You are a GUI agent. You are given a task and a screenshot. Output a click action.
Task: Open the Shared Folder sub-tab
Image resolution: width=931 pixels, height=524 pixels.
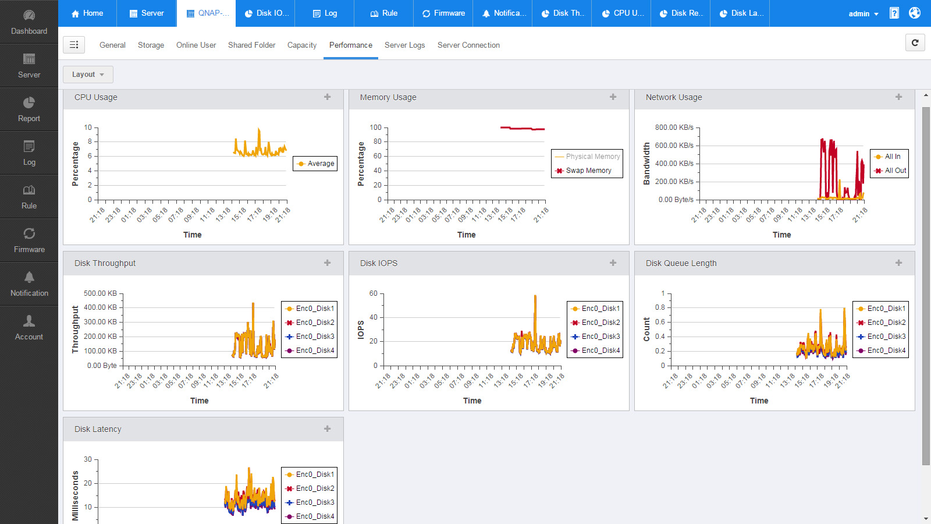(x=251, y=45)
